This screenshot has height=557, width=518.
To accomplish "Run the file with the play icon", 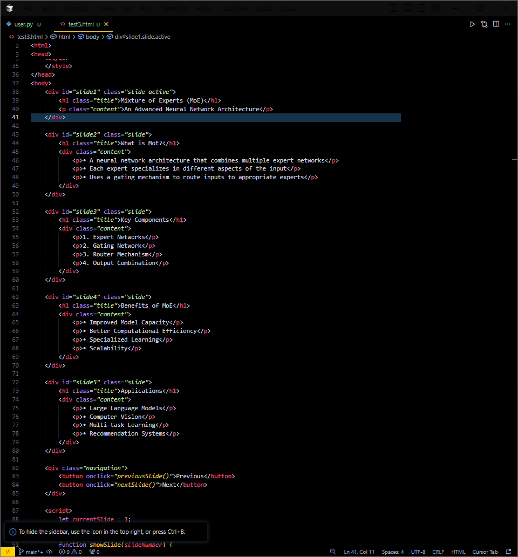I will pyautogui.click(x=472, y=24).
